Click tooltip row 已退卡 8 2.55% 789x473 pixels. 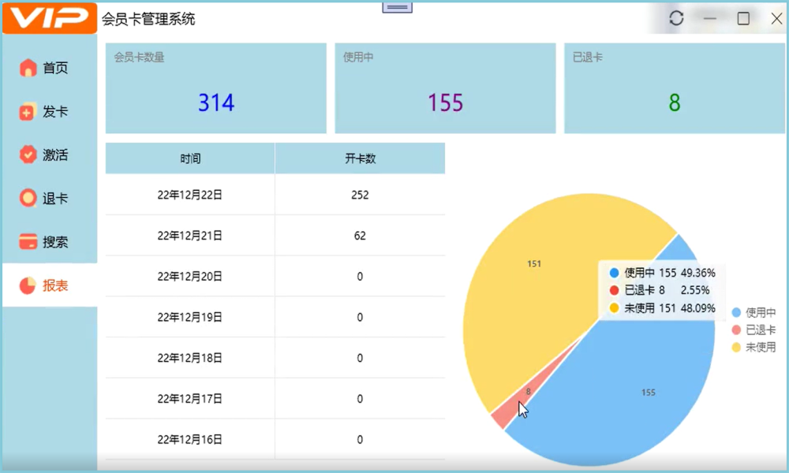tap(660, 290)
